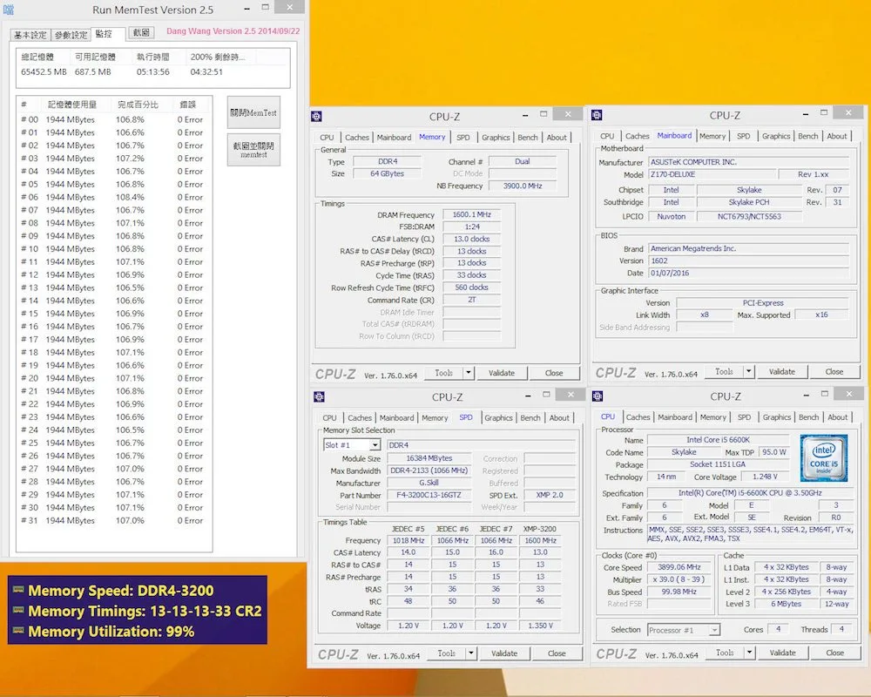Image resolution: width=871 pixels, height=697 pixels.
Task: Expand the Tools dropdown arrow in the CPU-Z Mainboard window
Action: (x=749, y=371)
